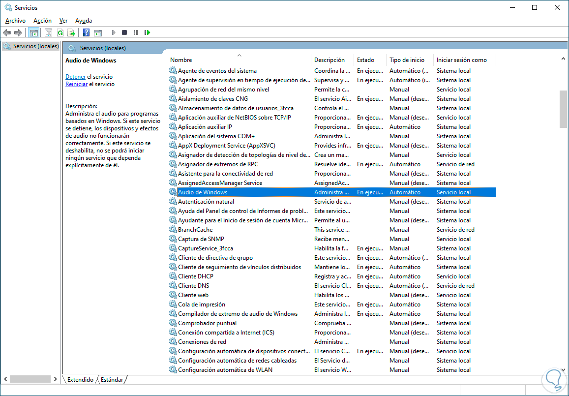Click the vertical scrollbar up arrow
This screenshot has height=396, width=569.
pos(563,59)
